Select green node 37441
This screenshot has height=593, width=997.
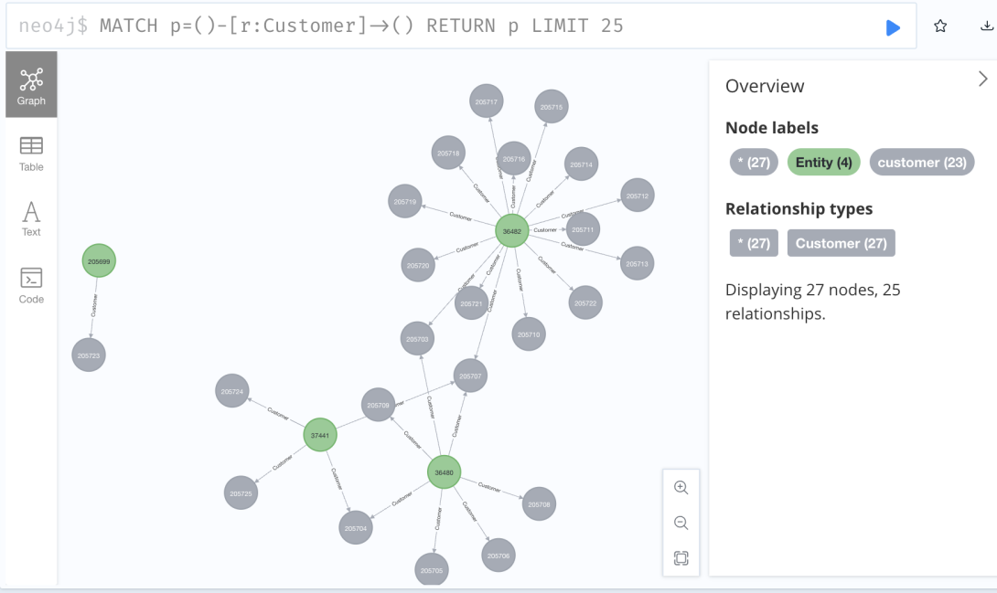pyautogui.click(x=320, y=435)
